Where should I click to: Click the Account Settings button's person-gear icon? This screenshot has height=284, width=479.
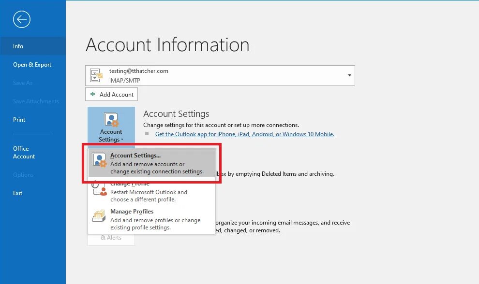tap(111, 120)
